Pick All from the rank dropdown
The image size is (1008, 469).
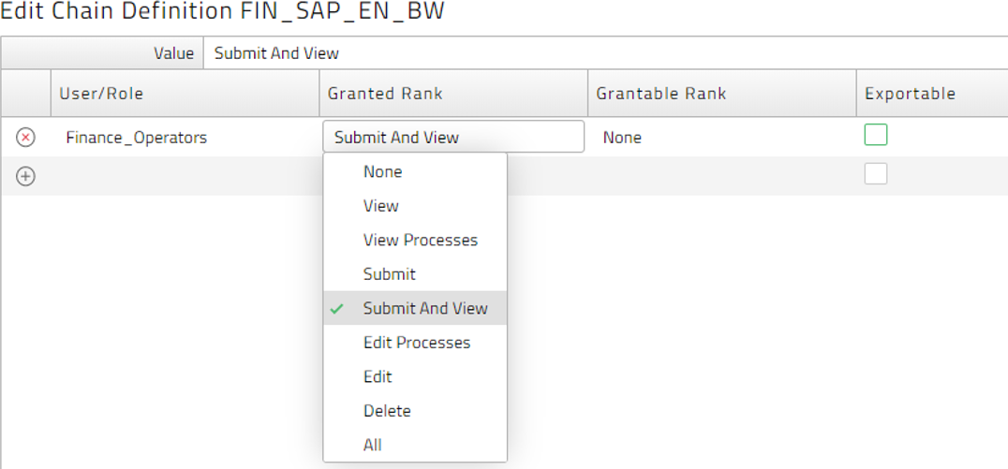415,445
